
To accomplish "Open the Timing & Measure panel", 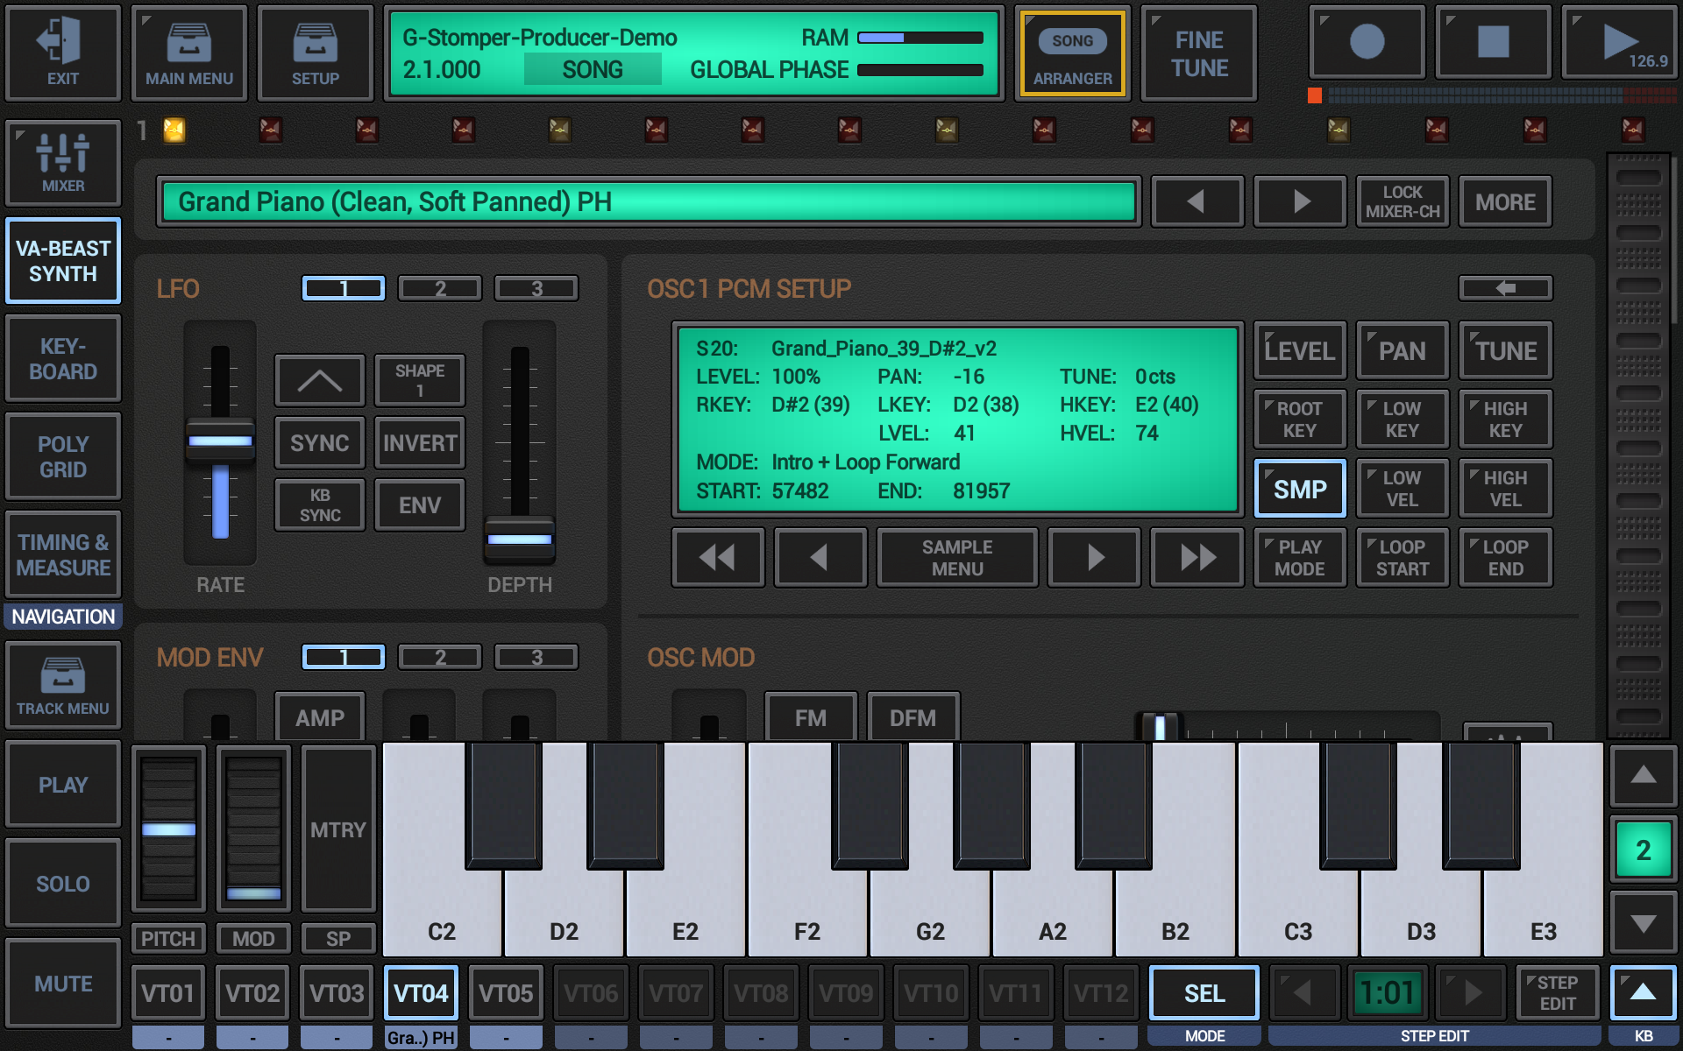I will pyautogui.click(x=62, y=554).
